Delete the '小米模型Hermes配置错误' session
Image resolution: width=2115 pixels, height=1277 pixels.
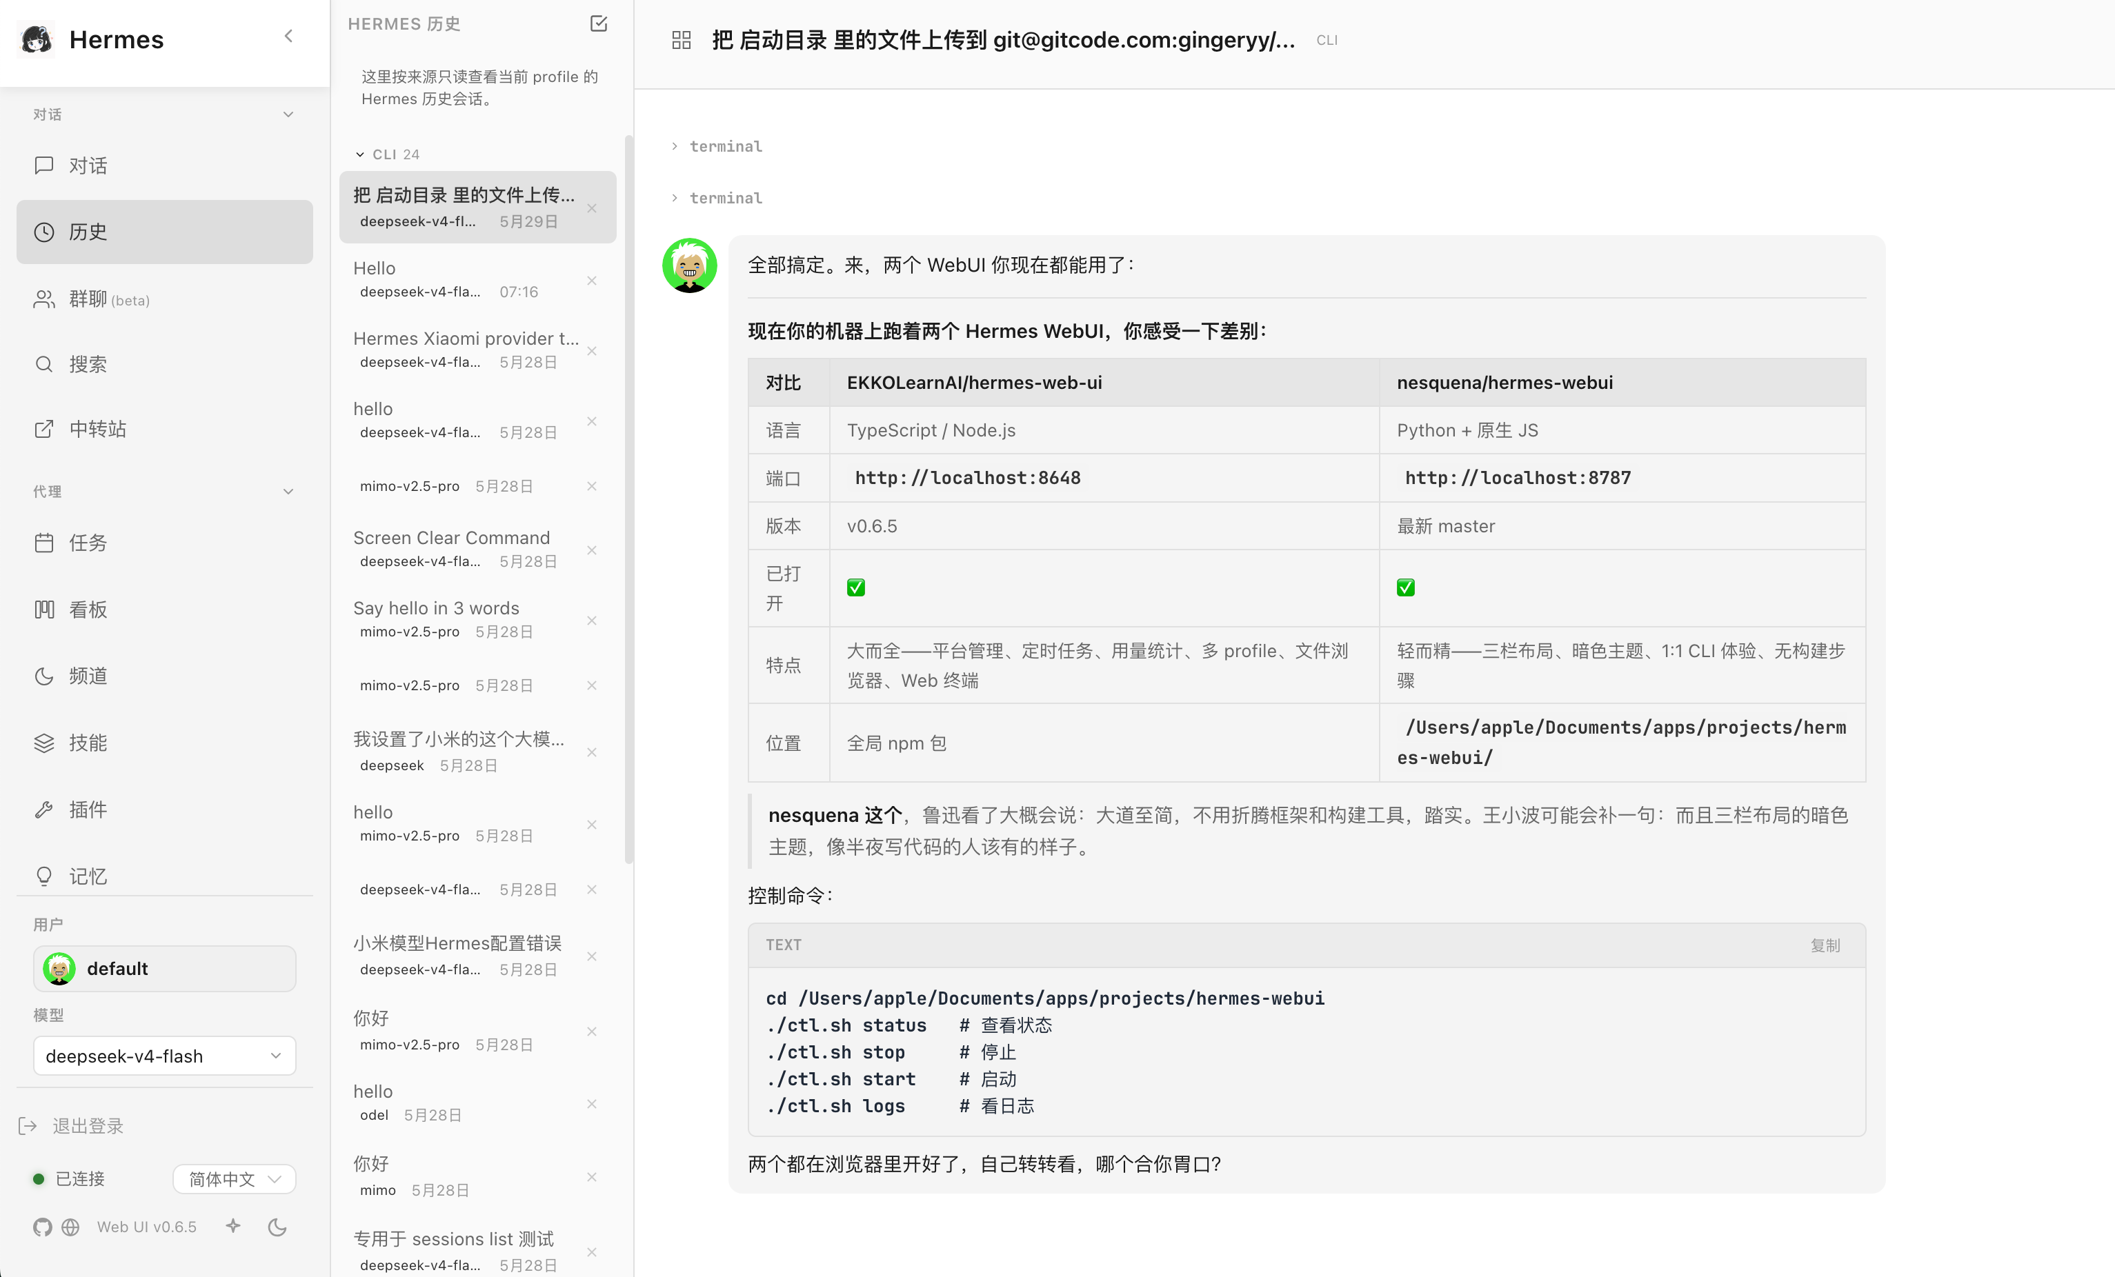(591, 957)
